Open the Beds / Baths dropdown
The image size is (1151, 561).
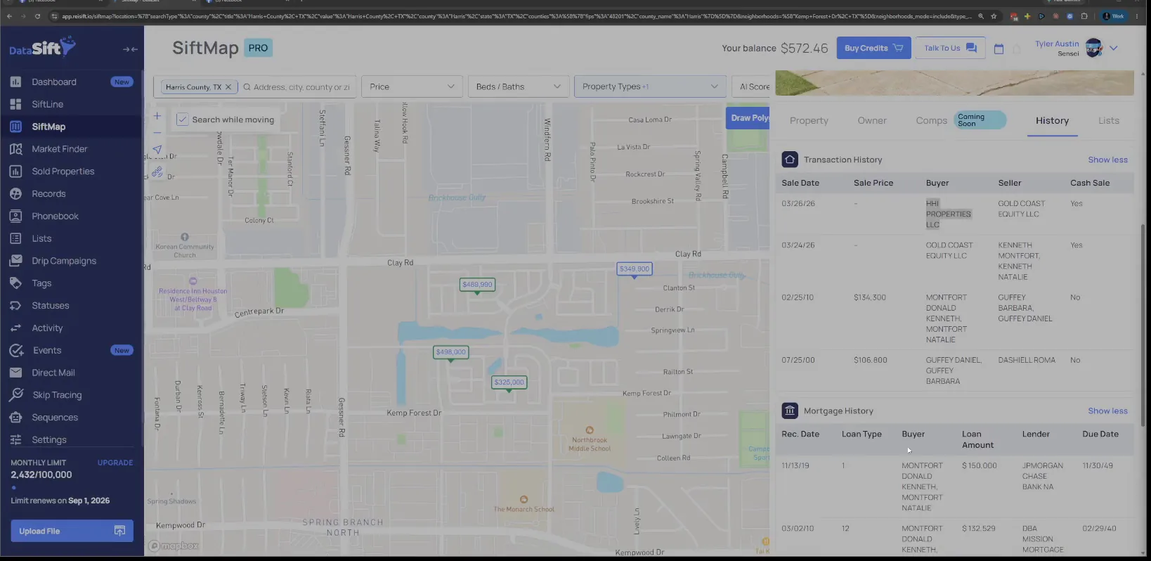point(519,86)
